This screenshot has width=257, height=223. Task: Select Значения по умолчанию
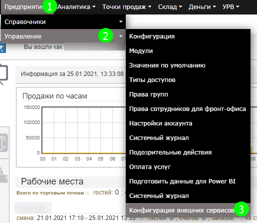[x=188, y=65]
